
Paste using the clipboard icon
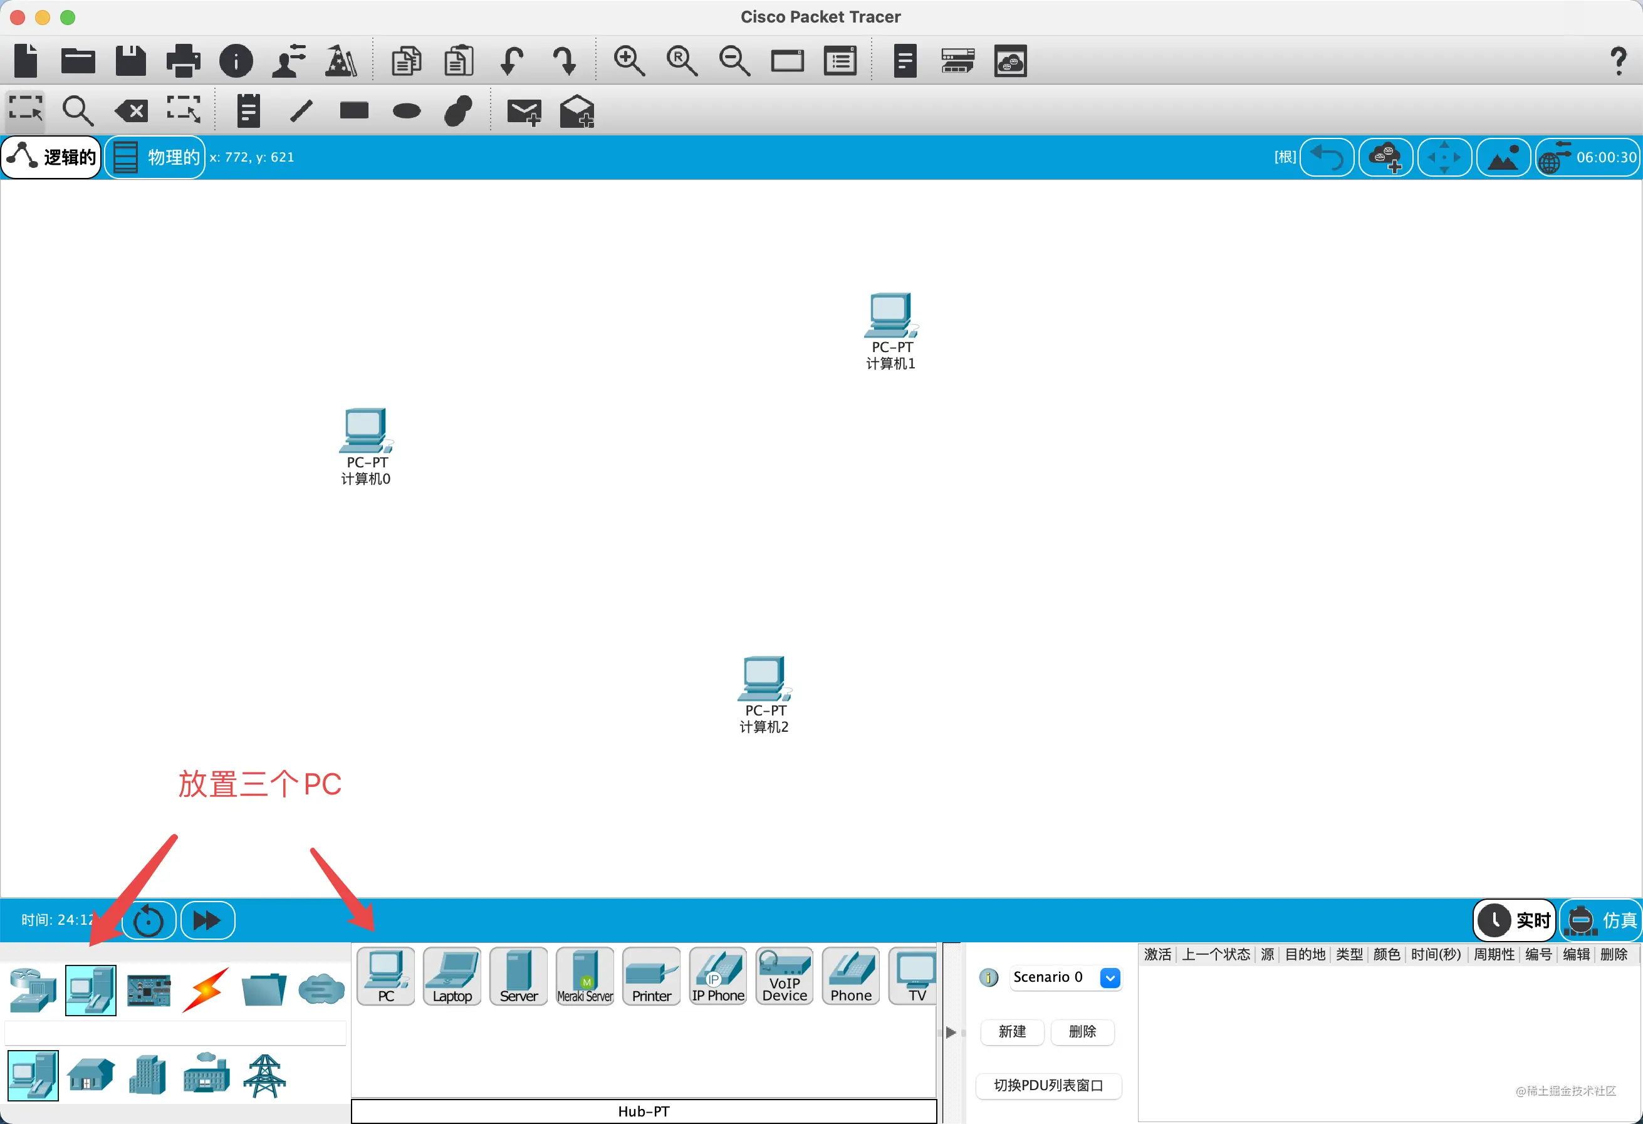tap(459, 61)
